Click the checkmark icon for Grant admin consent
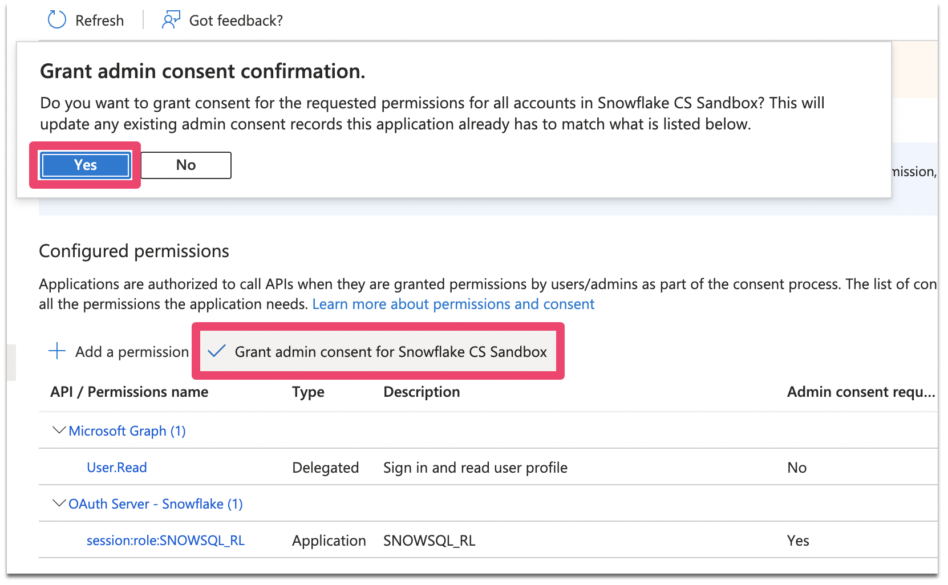948x585 pixels. (217, 351)
